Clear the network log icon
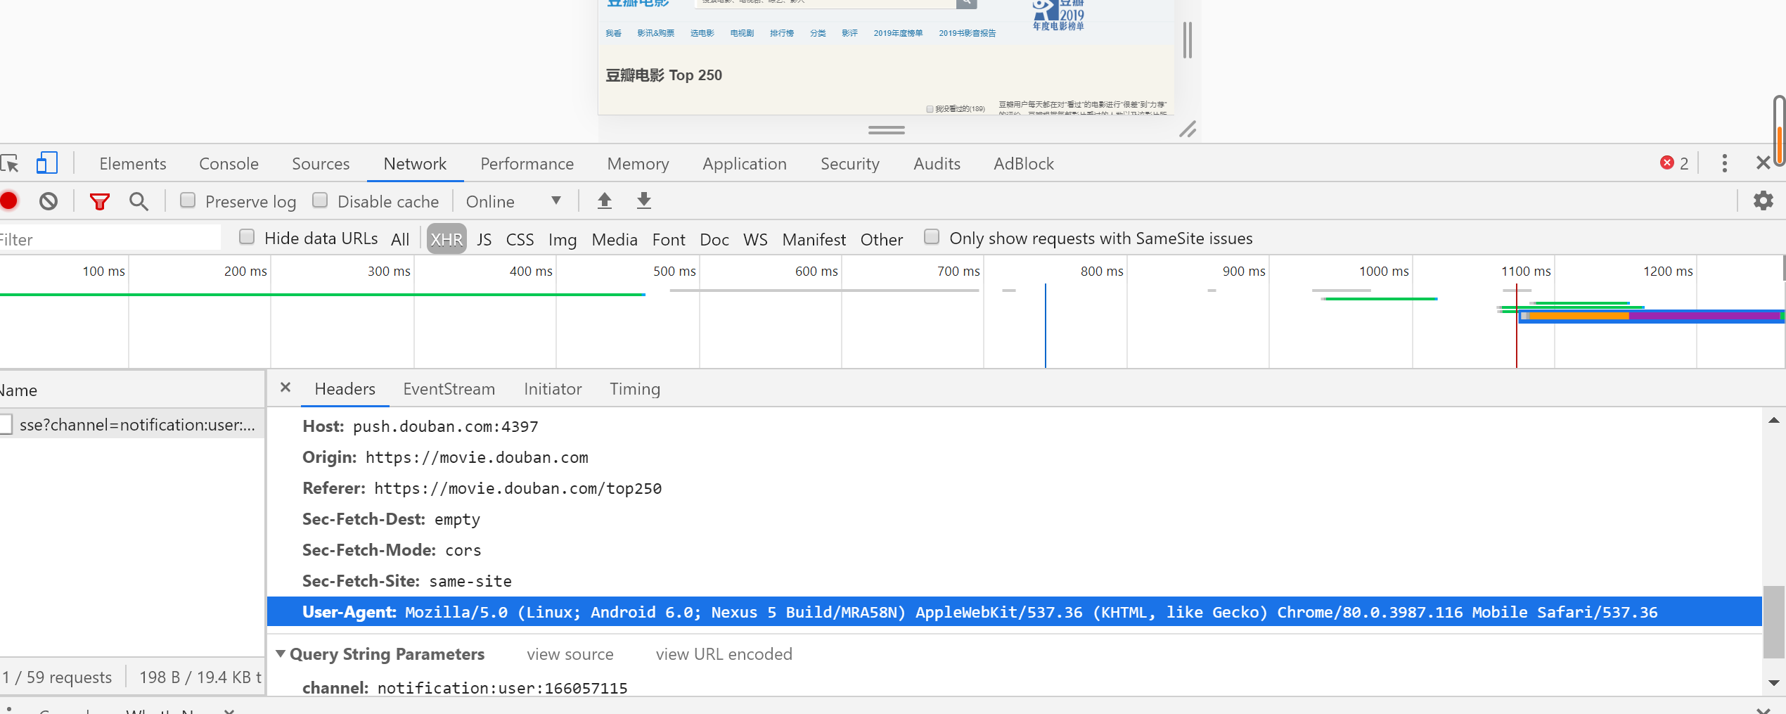1786x714 pixels. pyautogui.click(x=49, y=201)
